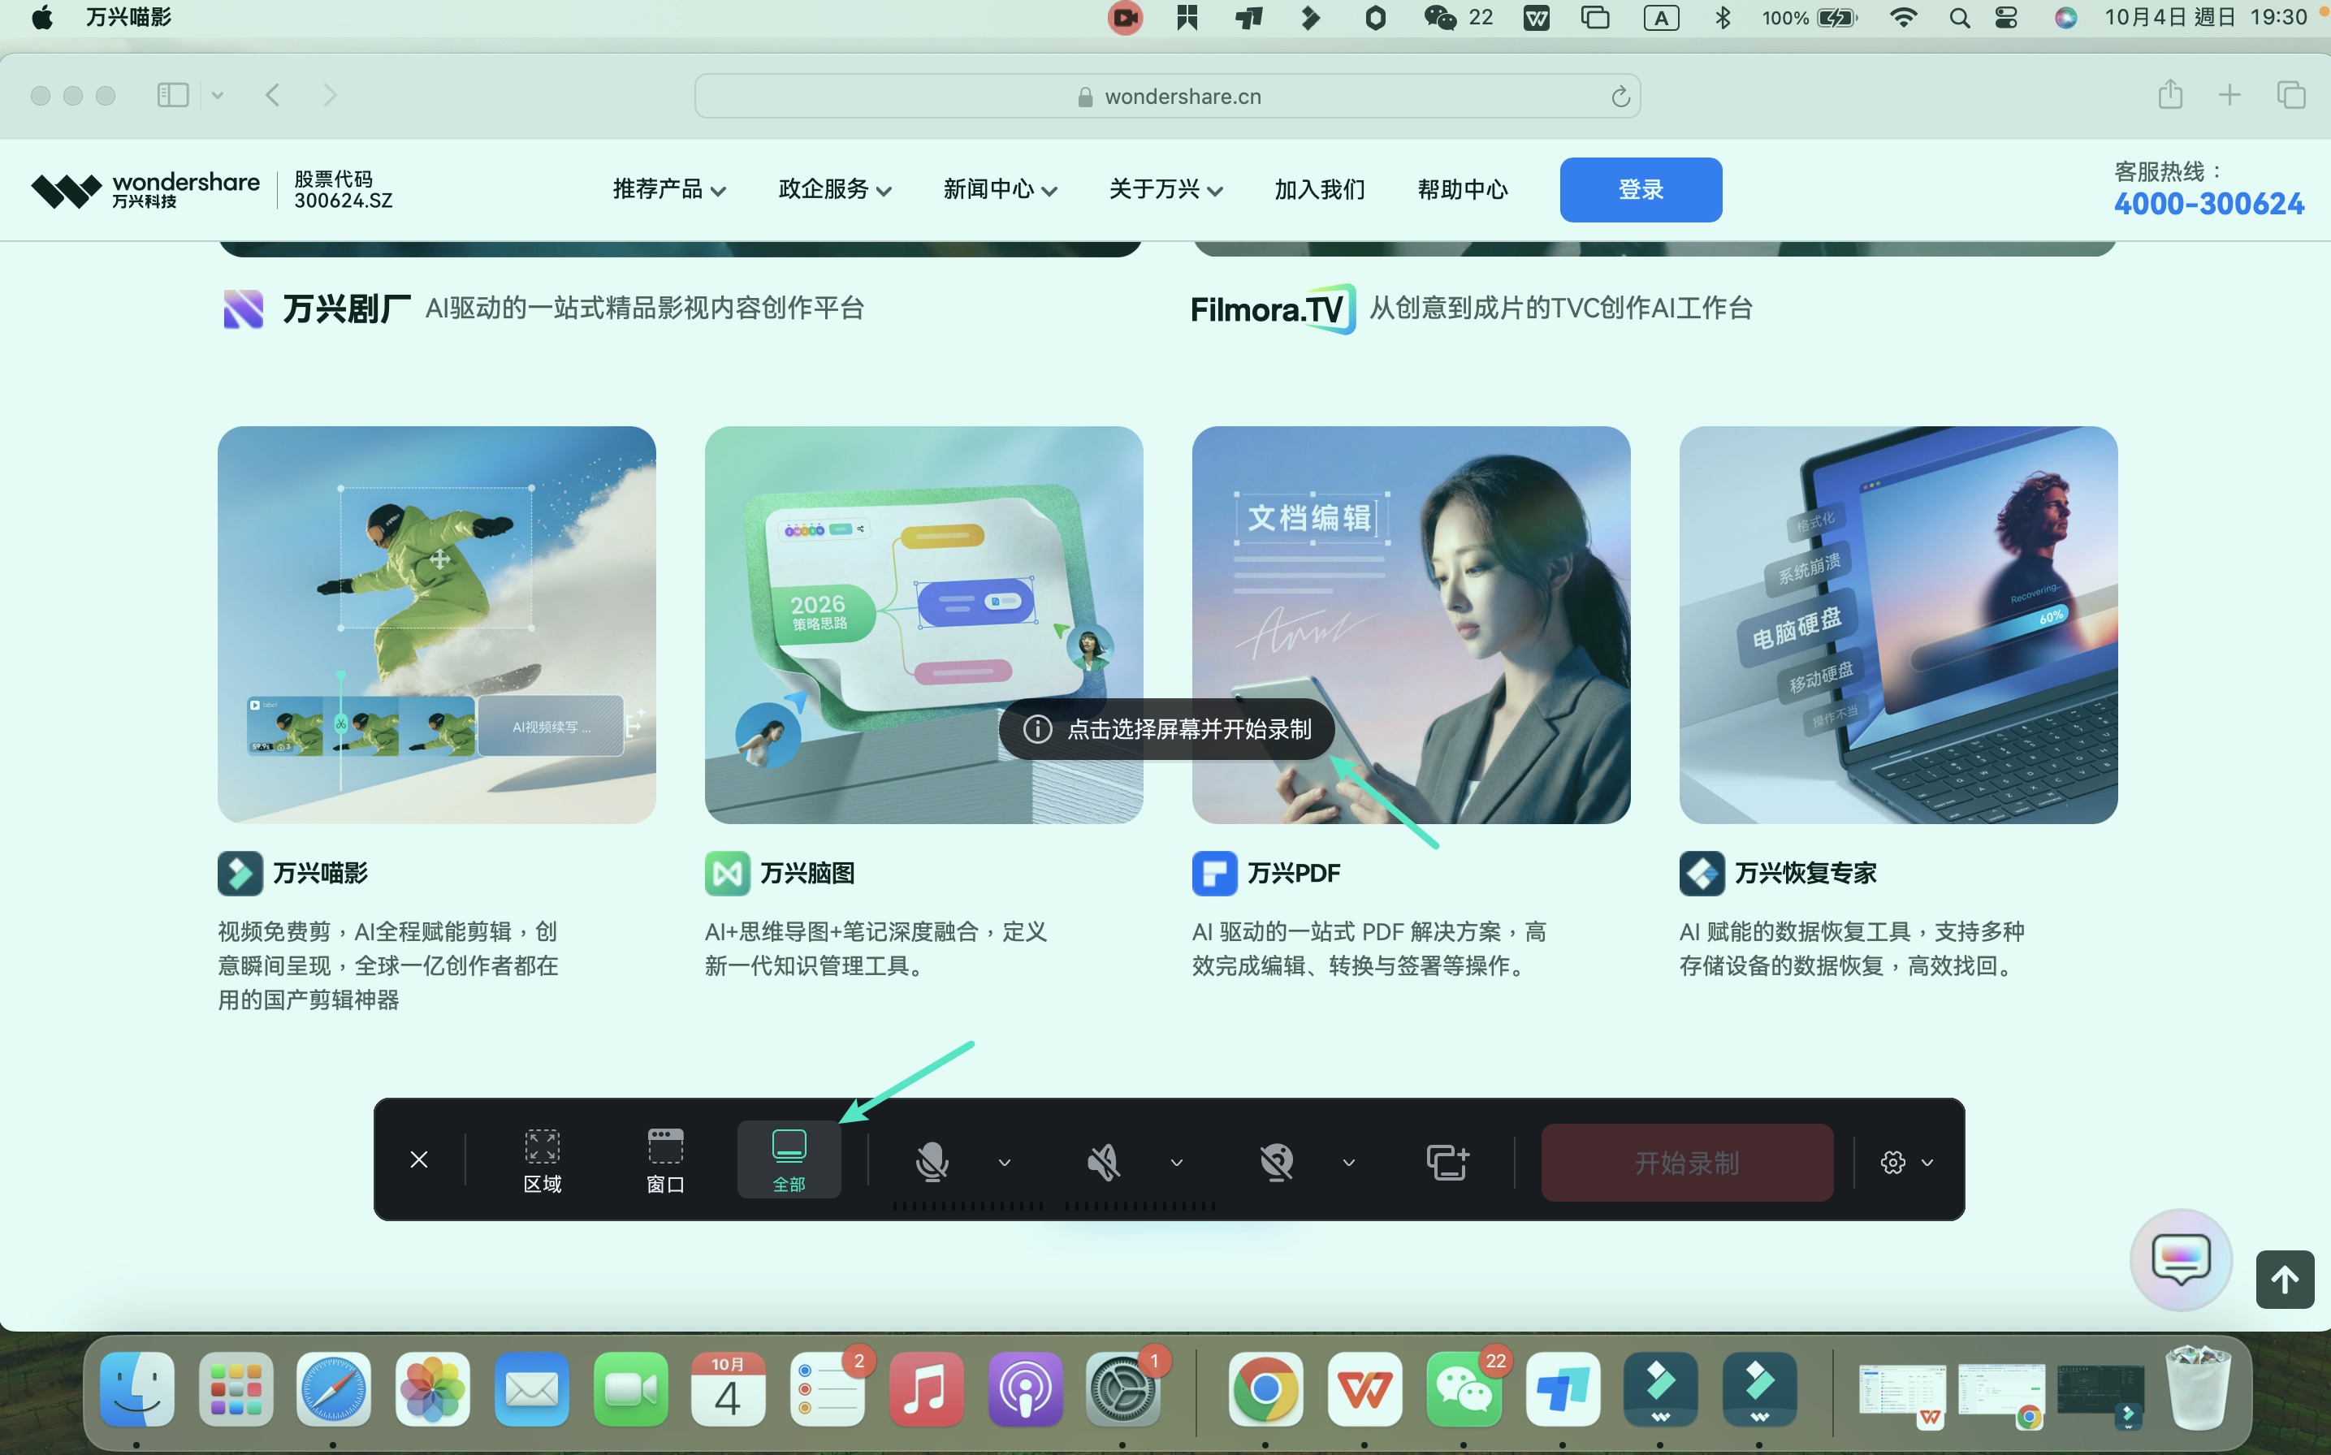The width and height of the screenshot is (2331, 1455).
Task: Click the 开始录制 start recording button
Action: (x=1686, y=1163)
